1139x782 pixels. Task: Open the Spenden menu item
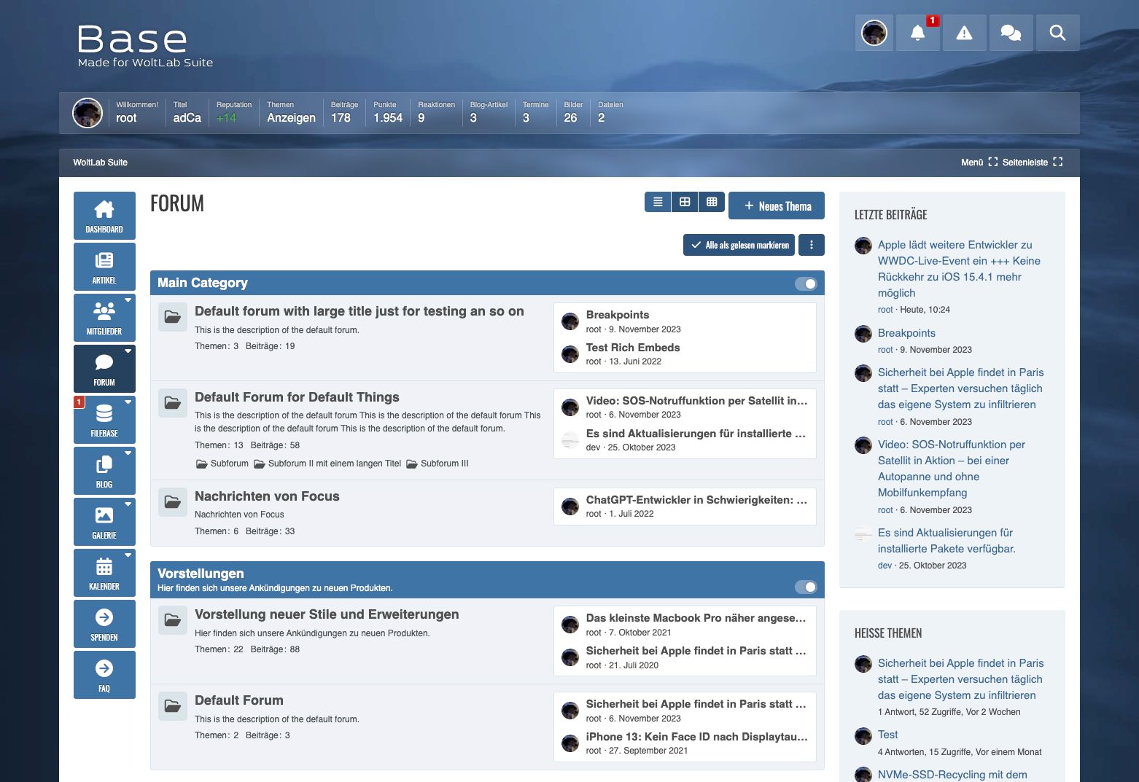pos(104,624)
